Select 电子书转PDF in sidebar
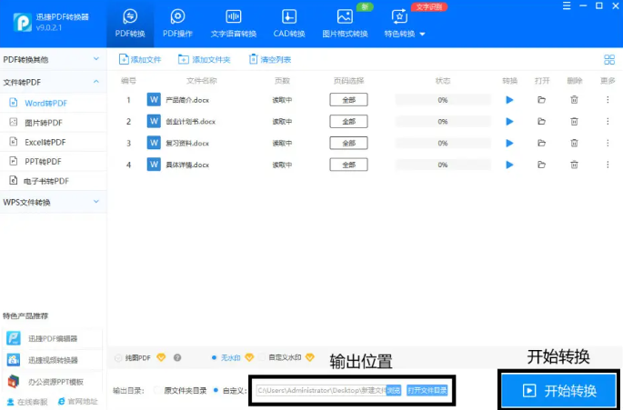 pyautogui.click(x=53, y=181)
